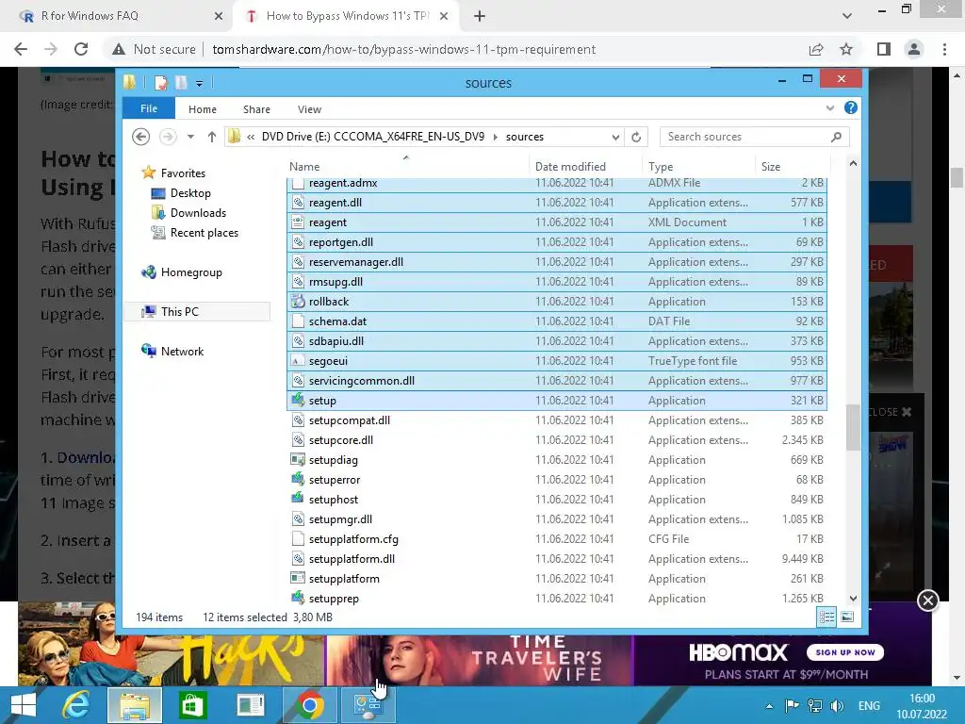
Task: Open Windows Start button
Action: click(24, 705)
